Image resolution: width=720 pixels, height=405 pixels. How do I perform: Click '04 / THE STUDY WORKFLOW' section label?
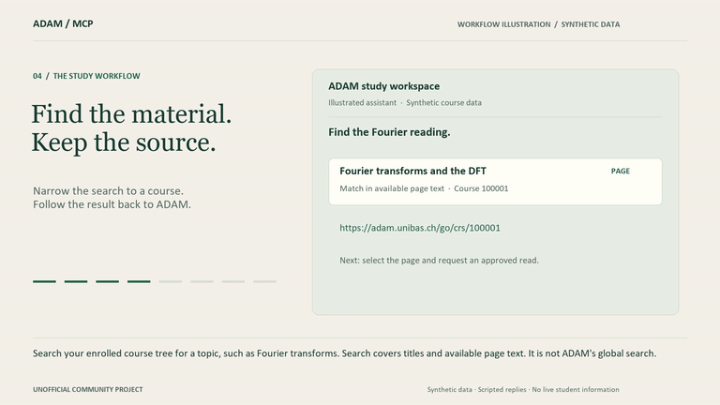tap(86, 76)
